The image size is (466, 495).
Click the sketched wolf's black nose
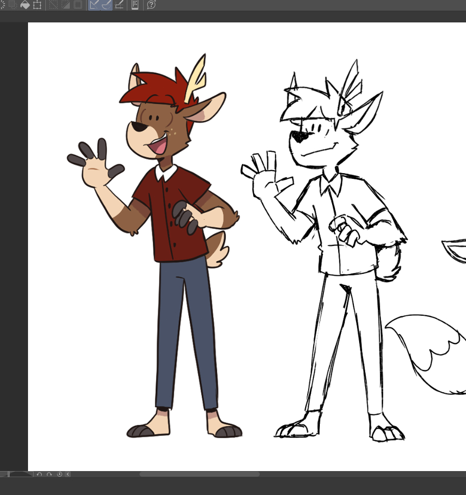click(x=299, y=136)
